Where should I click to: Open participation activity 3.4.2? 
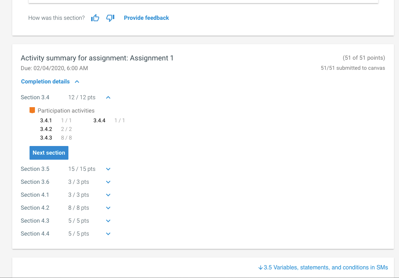pos(46,129)
